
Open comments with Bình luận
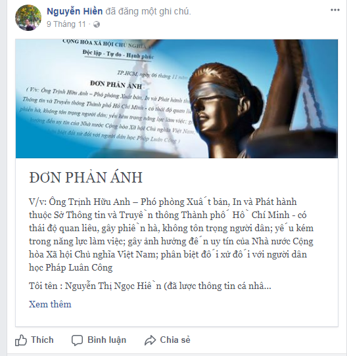point(107,340)
